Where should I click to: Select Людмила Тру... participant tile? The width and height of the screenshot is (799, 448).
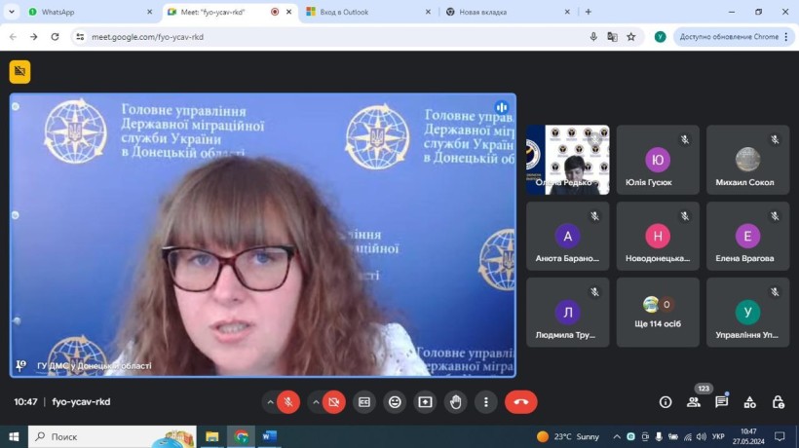coord(568,313)
